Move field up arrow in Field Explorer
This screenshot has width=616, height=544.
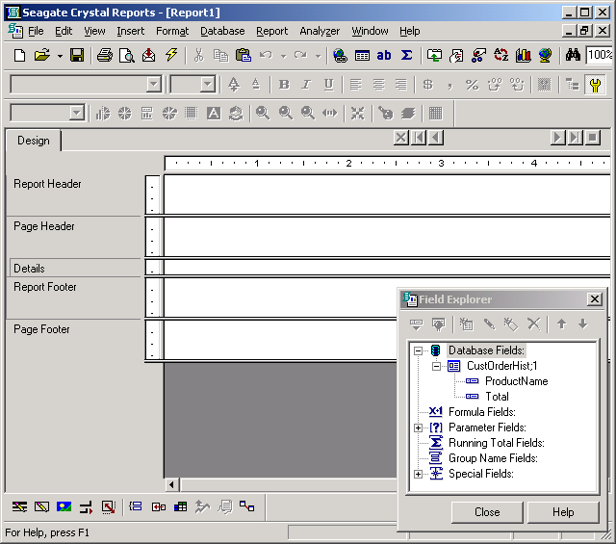561,324
